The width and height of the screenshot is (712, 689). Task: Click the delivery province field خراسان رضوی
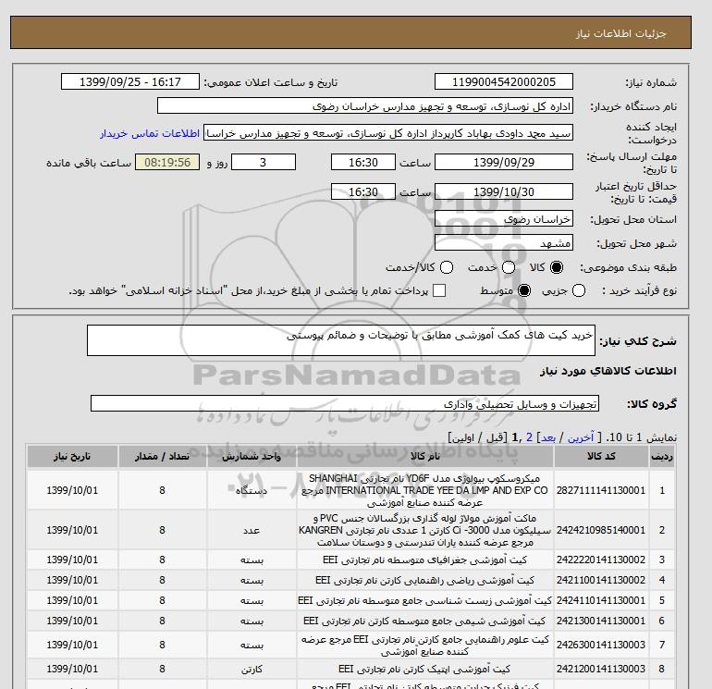point(504,219)
